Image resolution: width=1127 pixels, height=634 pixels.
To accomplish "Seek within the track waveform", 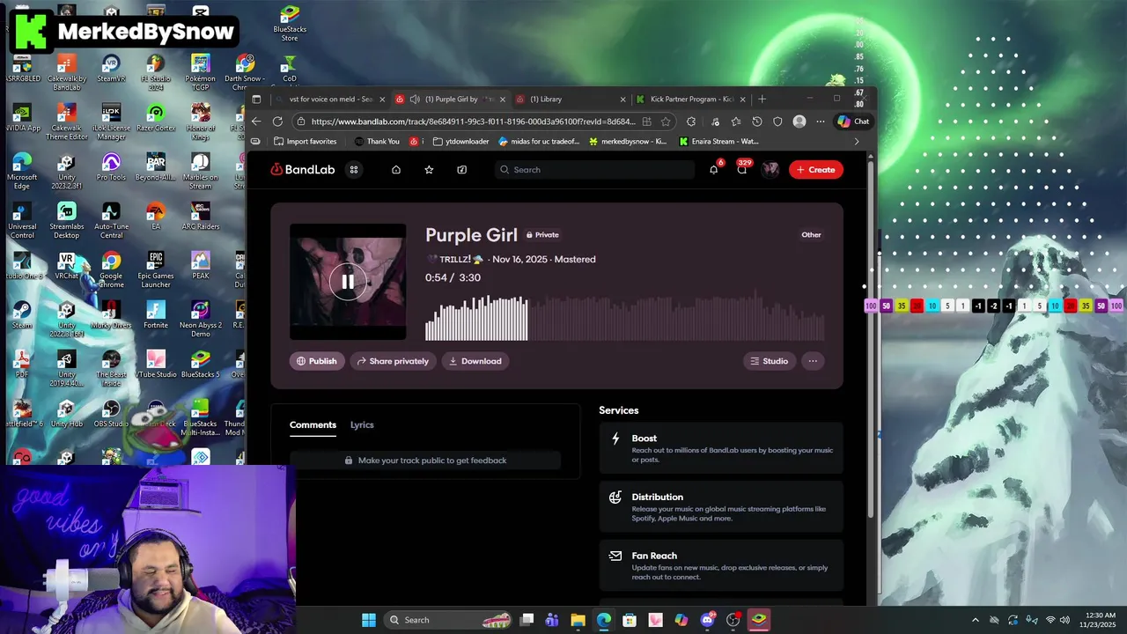I will [x=624, y=318].
